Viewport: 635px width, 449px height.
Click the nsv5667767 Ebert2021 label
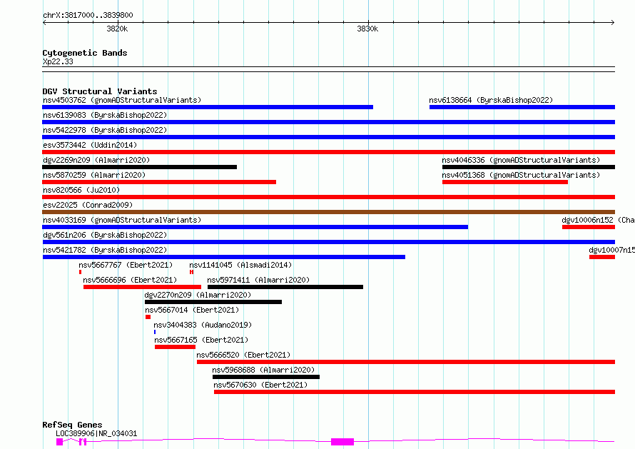126,265
